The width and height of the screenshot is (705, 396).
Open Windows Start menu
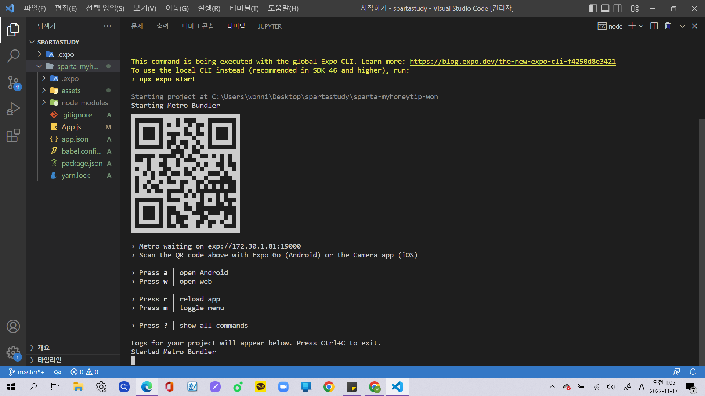11,387
